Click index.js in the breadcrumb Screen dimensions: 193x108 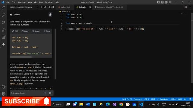65,11
